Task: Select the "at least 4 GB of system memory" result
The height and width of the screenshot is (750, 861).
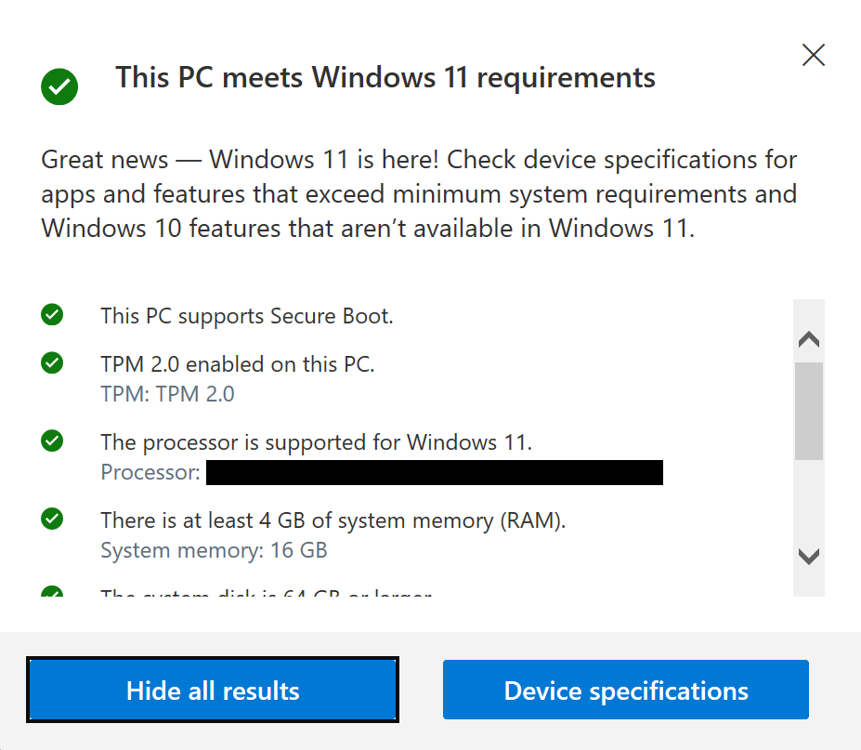Action: click(x=333, y=520)
